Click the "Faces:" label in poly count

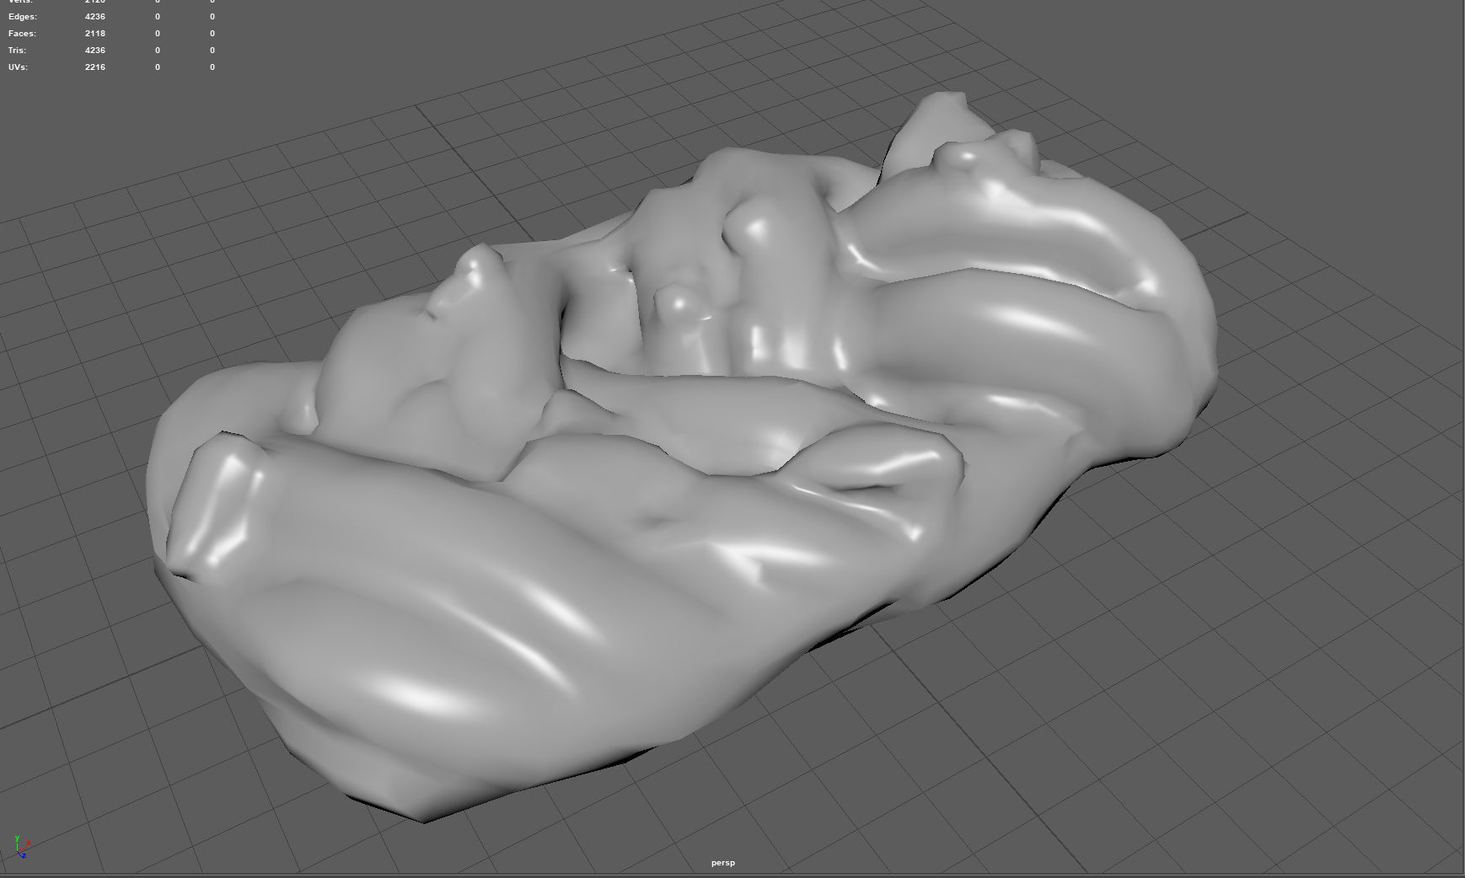tap(22, 34)
